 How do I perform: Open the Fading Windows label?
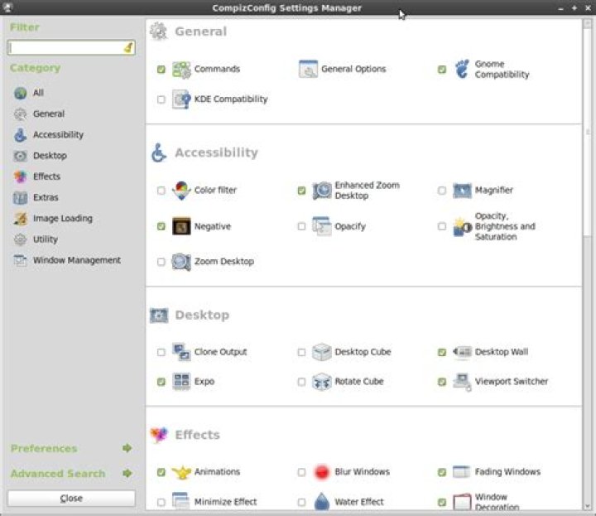pyautogui.click(x=507, y=472)
